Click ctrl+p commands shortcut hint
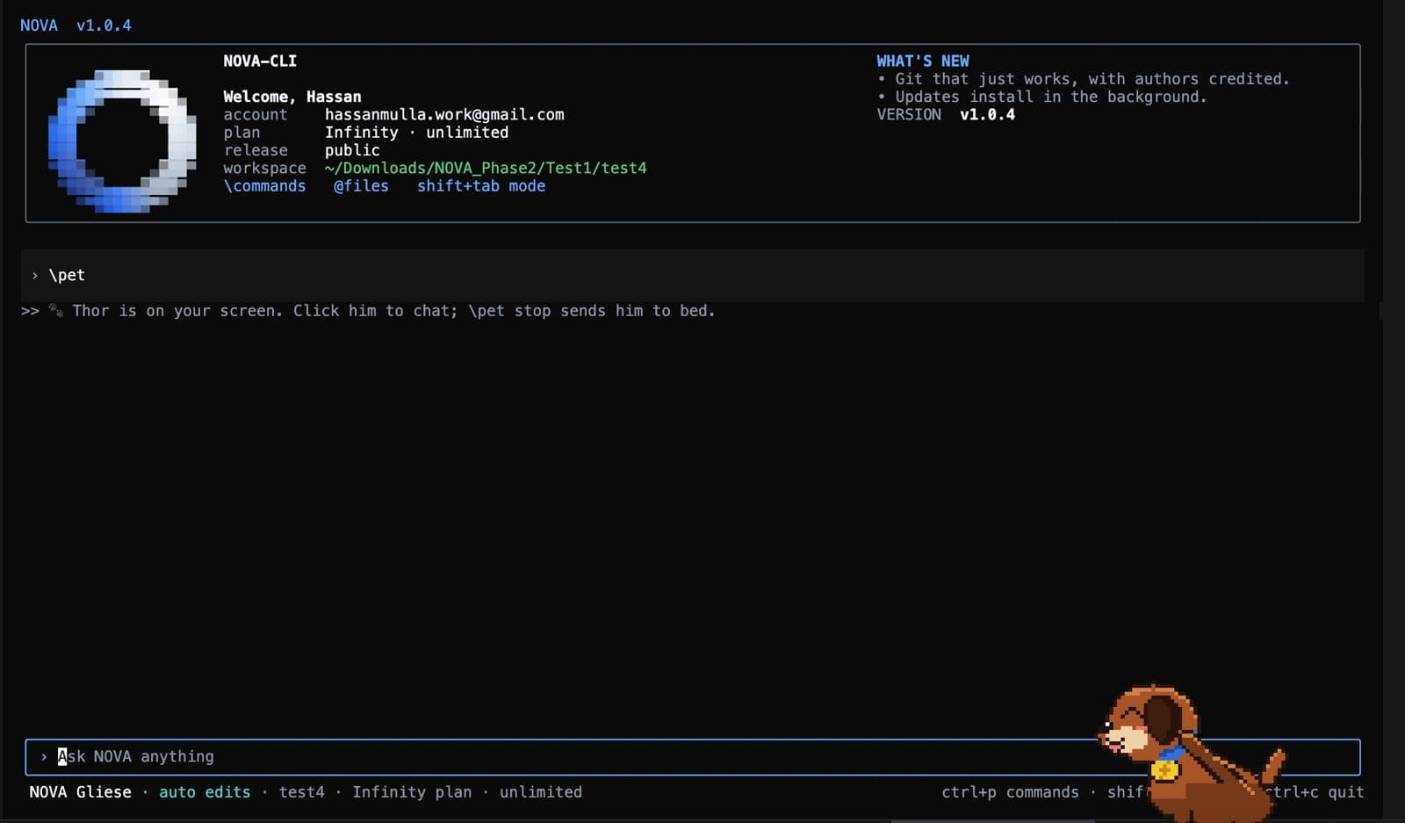Image resolution: width=1405 pixels, height=823 pixels. click(x=1010, y=792)
